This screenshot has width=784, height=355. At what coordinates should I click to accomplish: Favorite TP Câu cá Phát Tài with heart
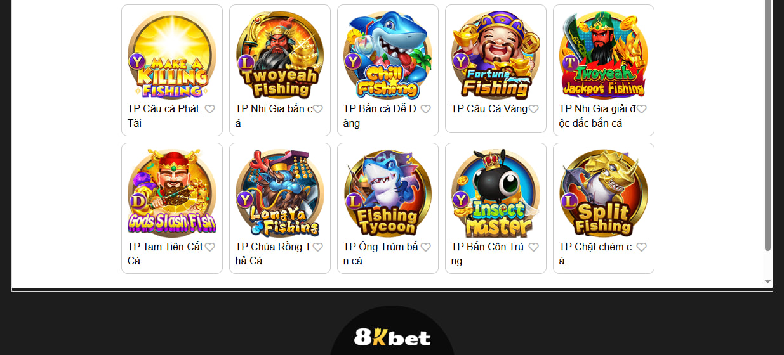[x=210, y=109]
